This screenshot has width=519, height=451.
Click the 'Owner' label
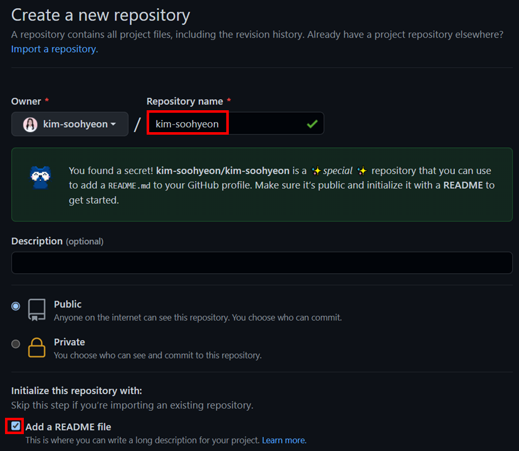(x=26, y=101)
